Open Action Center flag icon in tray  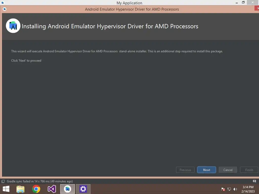223,189
